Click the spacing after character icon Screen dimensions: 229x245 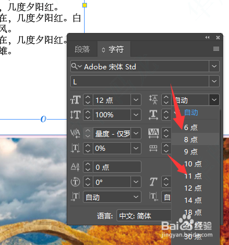pyautogui.click(x=154, y=197)
